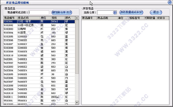Click the 退出 button
The height and width of the screenshot is (107, 173).
click(x=156, y=12)
